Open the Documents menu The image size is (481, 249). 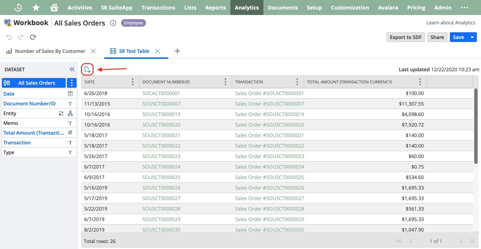pos(283,7)
